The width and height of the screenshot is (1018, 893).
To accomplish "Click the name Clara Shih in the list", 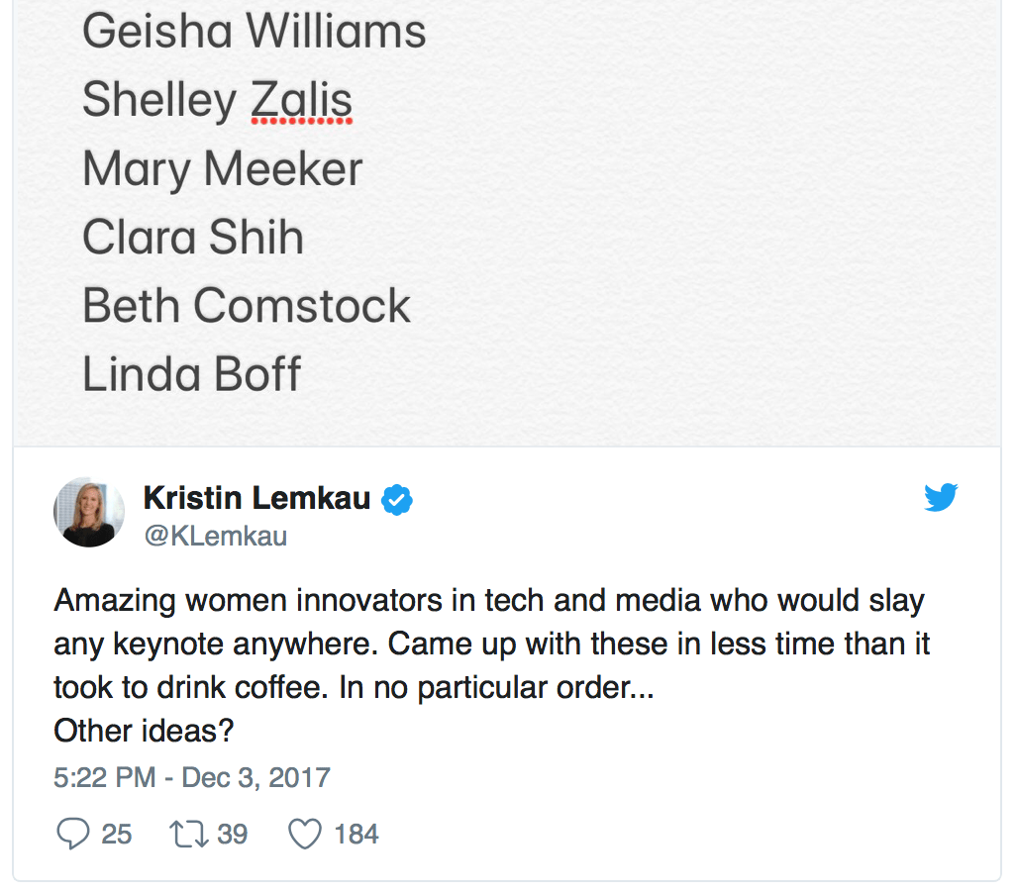I will pyautogui.click(x=192, y=238).
